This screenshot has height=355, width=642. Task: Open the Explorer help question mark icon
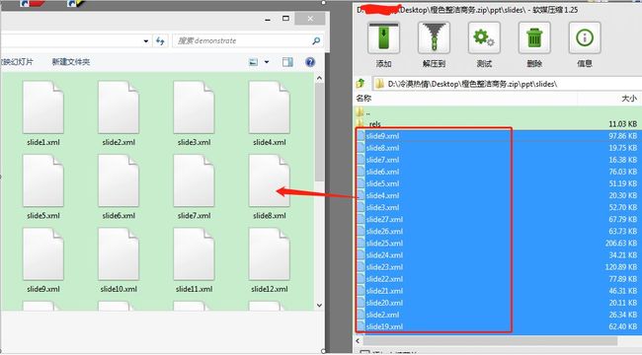(x=310, y=62)
